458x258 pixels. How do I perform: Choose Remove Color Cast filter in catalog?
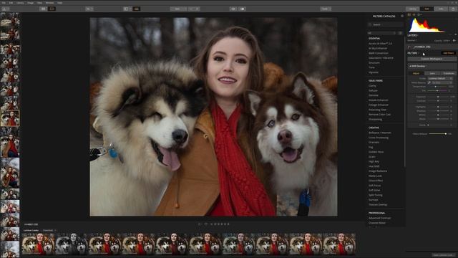point(379,115)
